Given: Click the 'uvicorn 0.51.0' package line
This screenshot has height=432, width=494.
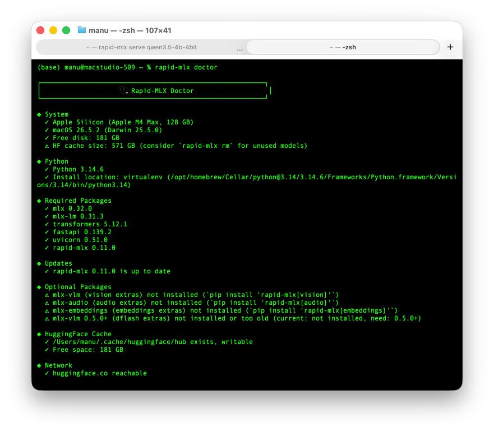Looking at the screenshot, I should [x=80, y=240].
